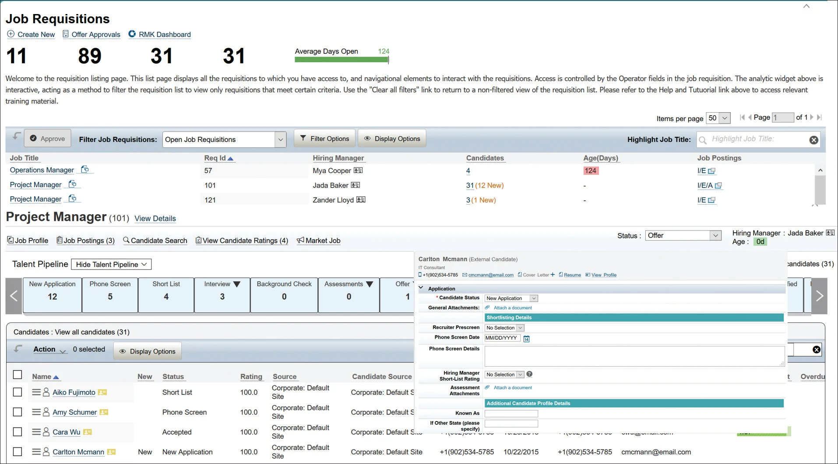Click the help icon beside Short-List Rating

(529, 374)
